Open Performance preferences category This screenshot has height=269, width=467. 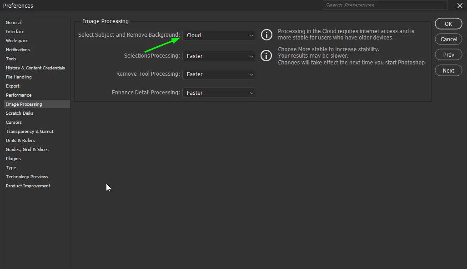pos(37,95)
